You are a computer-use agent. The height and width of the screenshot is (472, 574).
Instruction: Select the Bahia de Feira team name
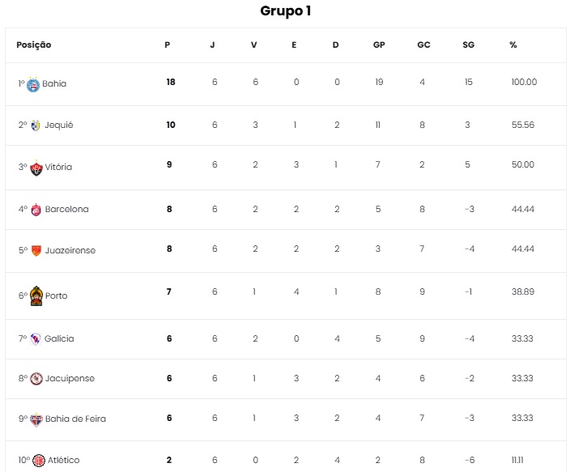coord(75,419)
